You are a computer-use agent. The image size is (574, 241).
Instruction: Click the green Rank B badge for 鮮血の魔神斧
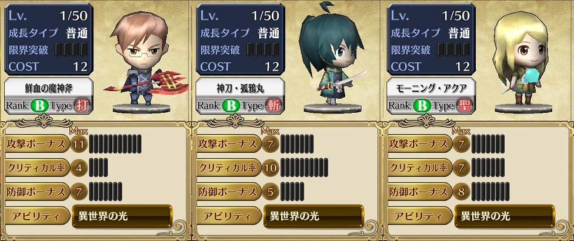(38, 106)
